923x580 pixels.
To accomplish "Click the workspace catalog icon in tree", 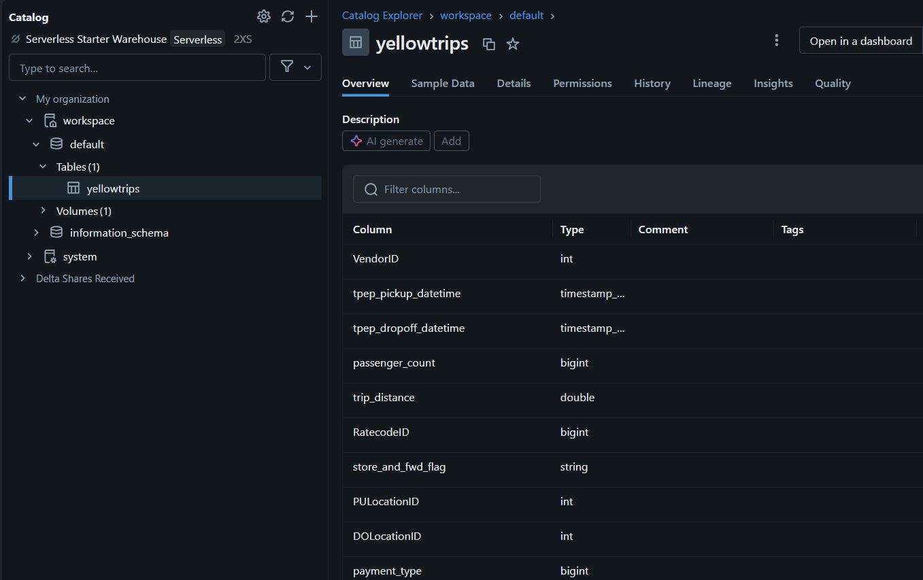I will point(50,120).
